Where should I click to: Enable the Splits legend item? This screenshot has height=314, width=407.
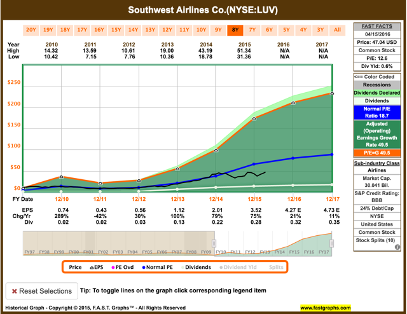(x=276, y=268)
